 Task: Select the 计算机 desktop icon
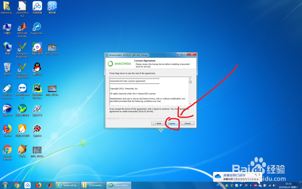pyautogui.click(x=7, y=29)
